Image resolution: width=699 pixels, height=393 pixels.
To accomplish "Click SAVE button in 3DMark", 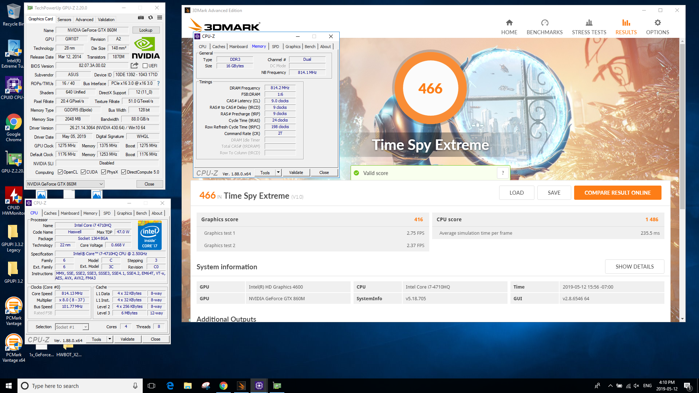I will pyautogui.click(x=554, y=193).
